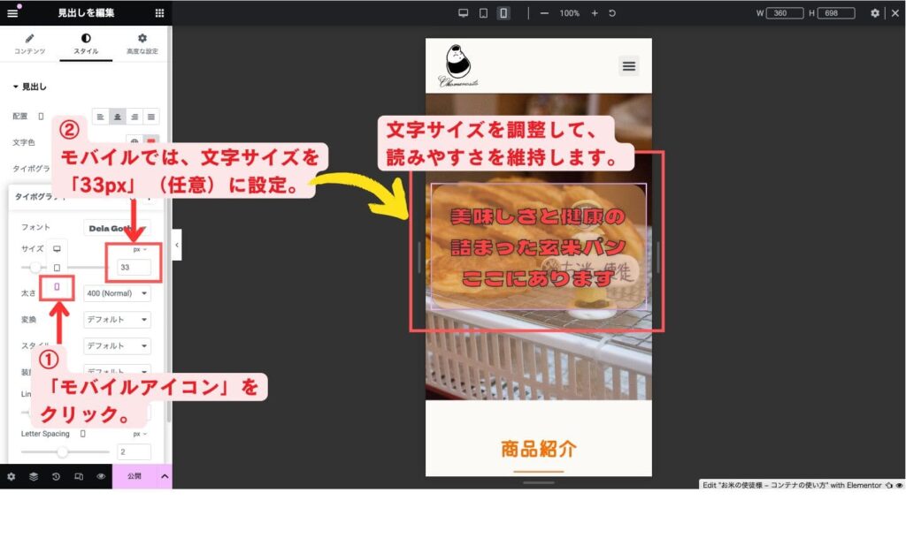
Task: Switch preview to mobile in the top bar
Action: tap(503, 13)
